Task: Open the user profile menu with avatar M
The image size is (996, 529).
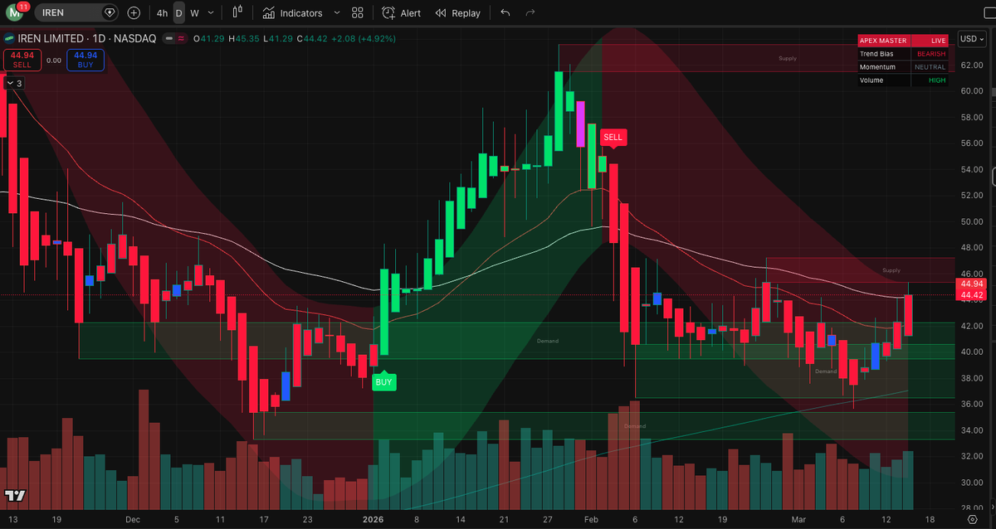Action: [x=14, y=13]
